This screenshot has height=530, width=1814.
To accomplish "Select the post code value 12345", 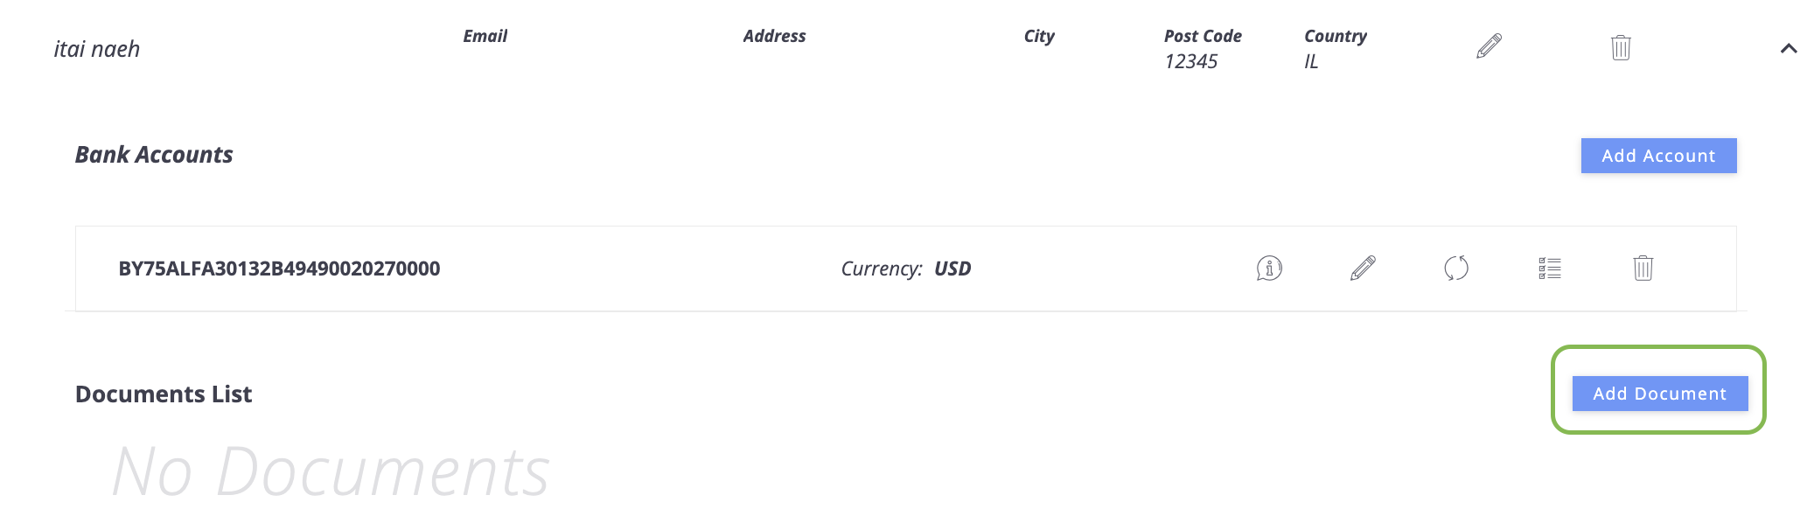I will pos(1190,61).
